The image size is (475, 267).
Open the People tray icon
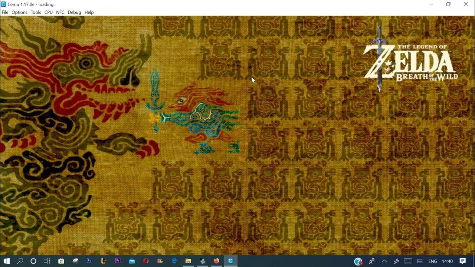point(371,261)
